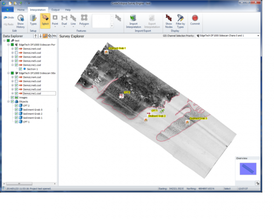This screenshot has height=219, width=274.
Task: Choose the Line feature tool
Action: pyautogui.click(x=73, y=20)
